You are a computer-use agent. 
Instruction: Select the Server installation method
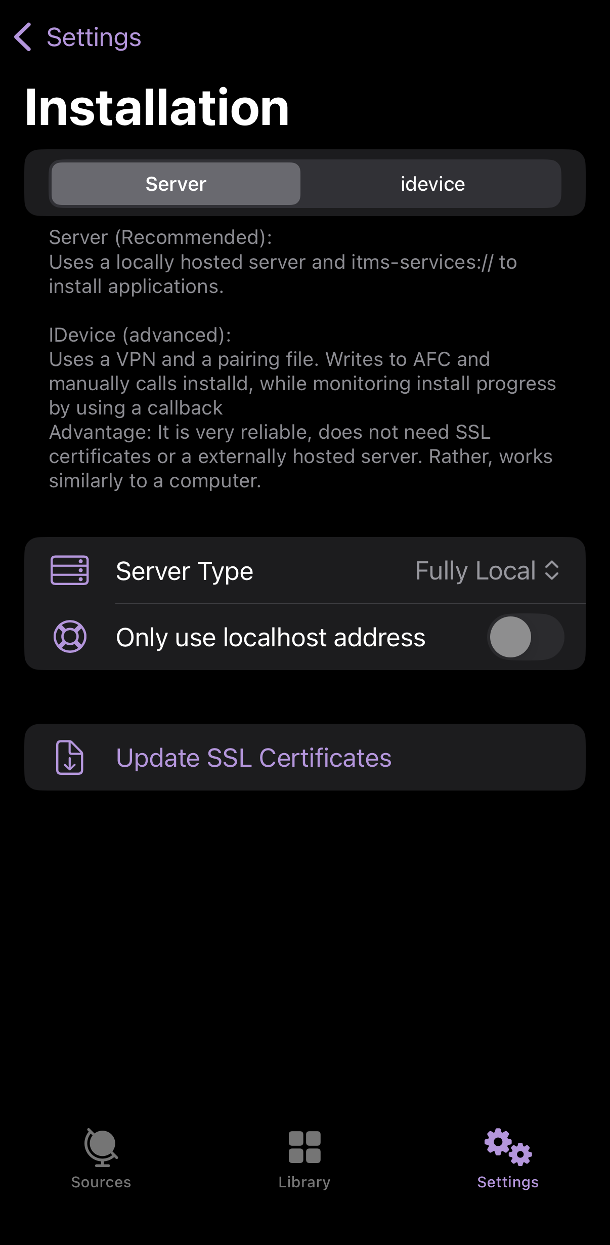pos(176,184)
